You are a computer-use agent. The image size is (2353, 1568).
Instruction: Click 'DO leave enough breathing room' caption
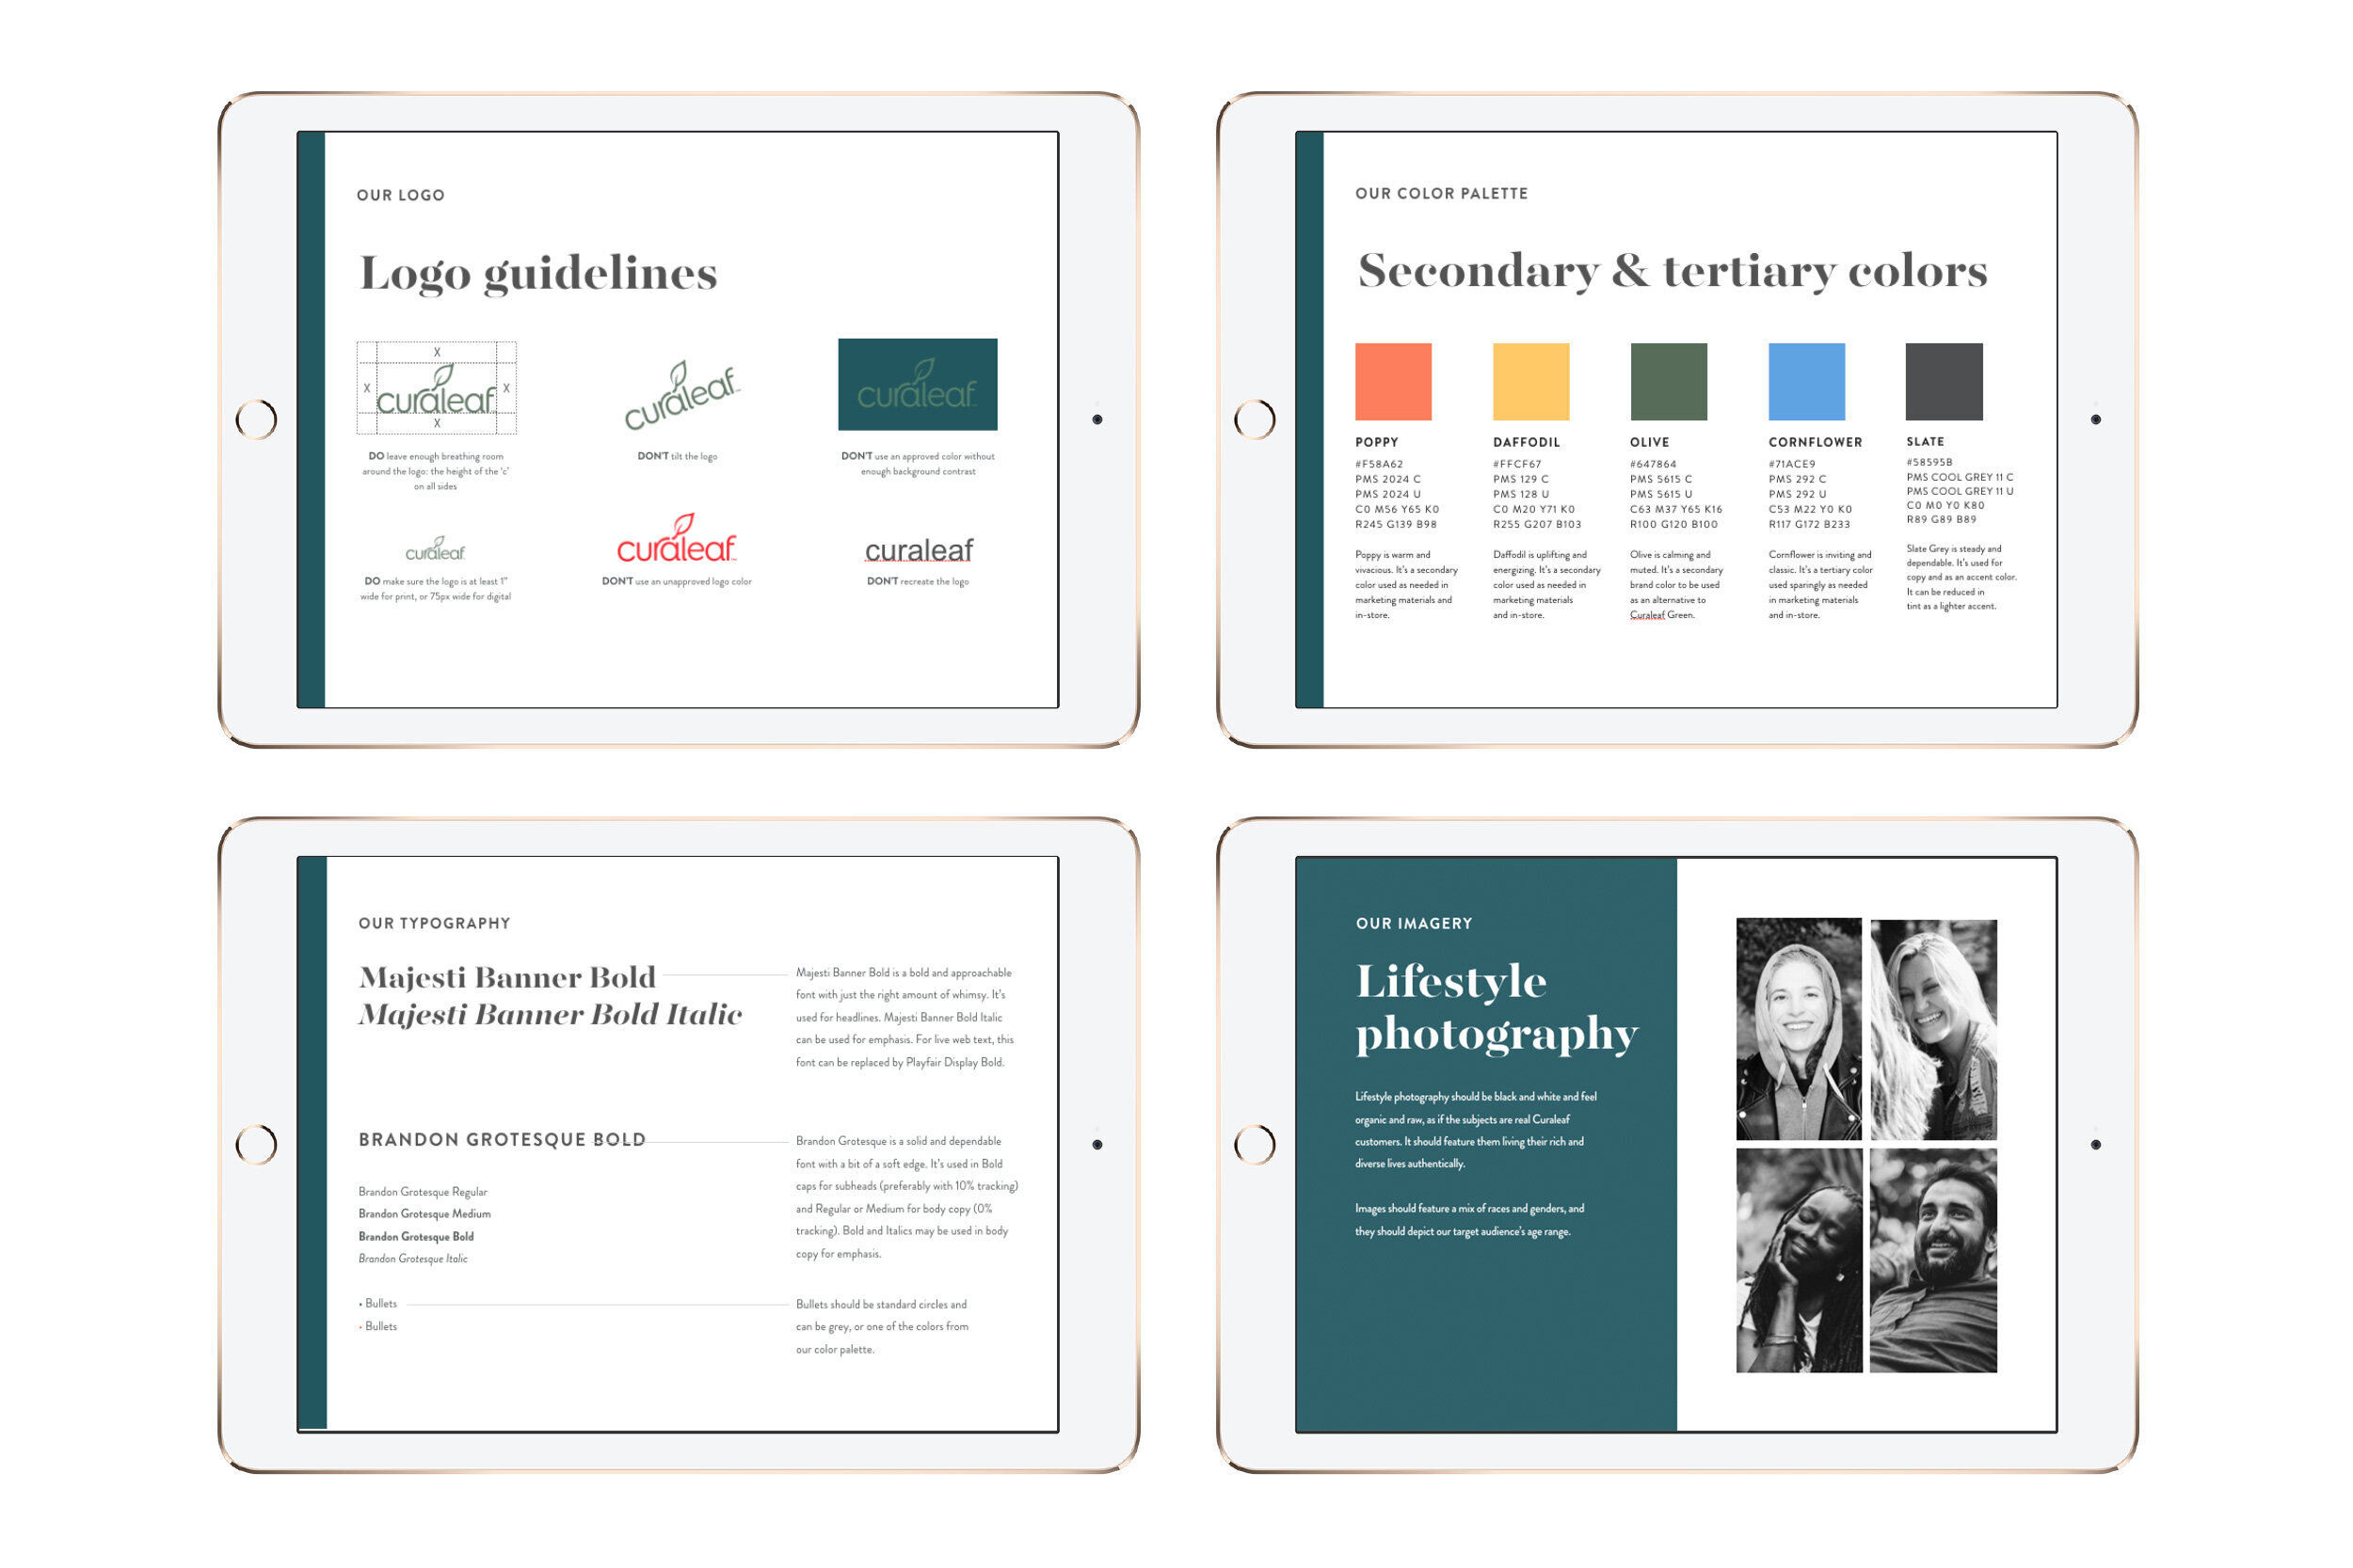point(435,471)
